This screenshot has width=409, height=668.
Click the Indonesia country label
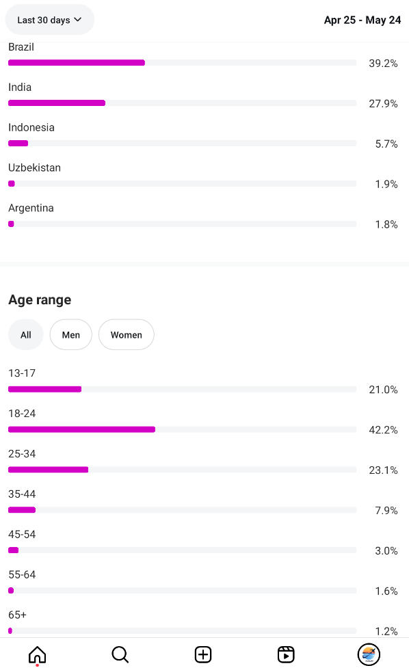(x=31, y=127)
